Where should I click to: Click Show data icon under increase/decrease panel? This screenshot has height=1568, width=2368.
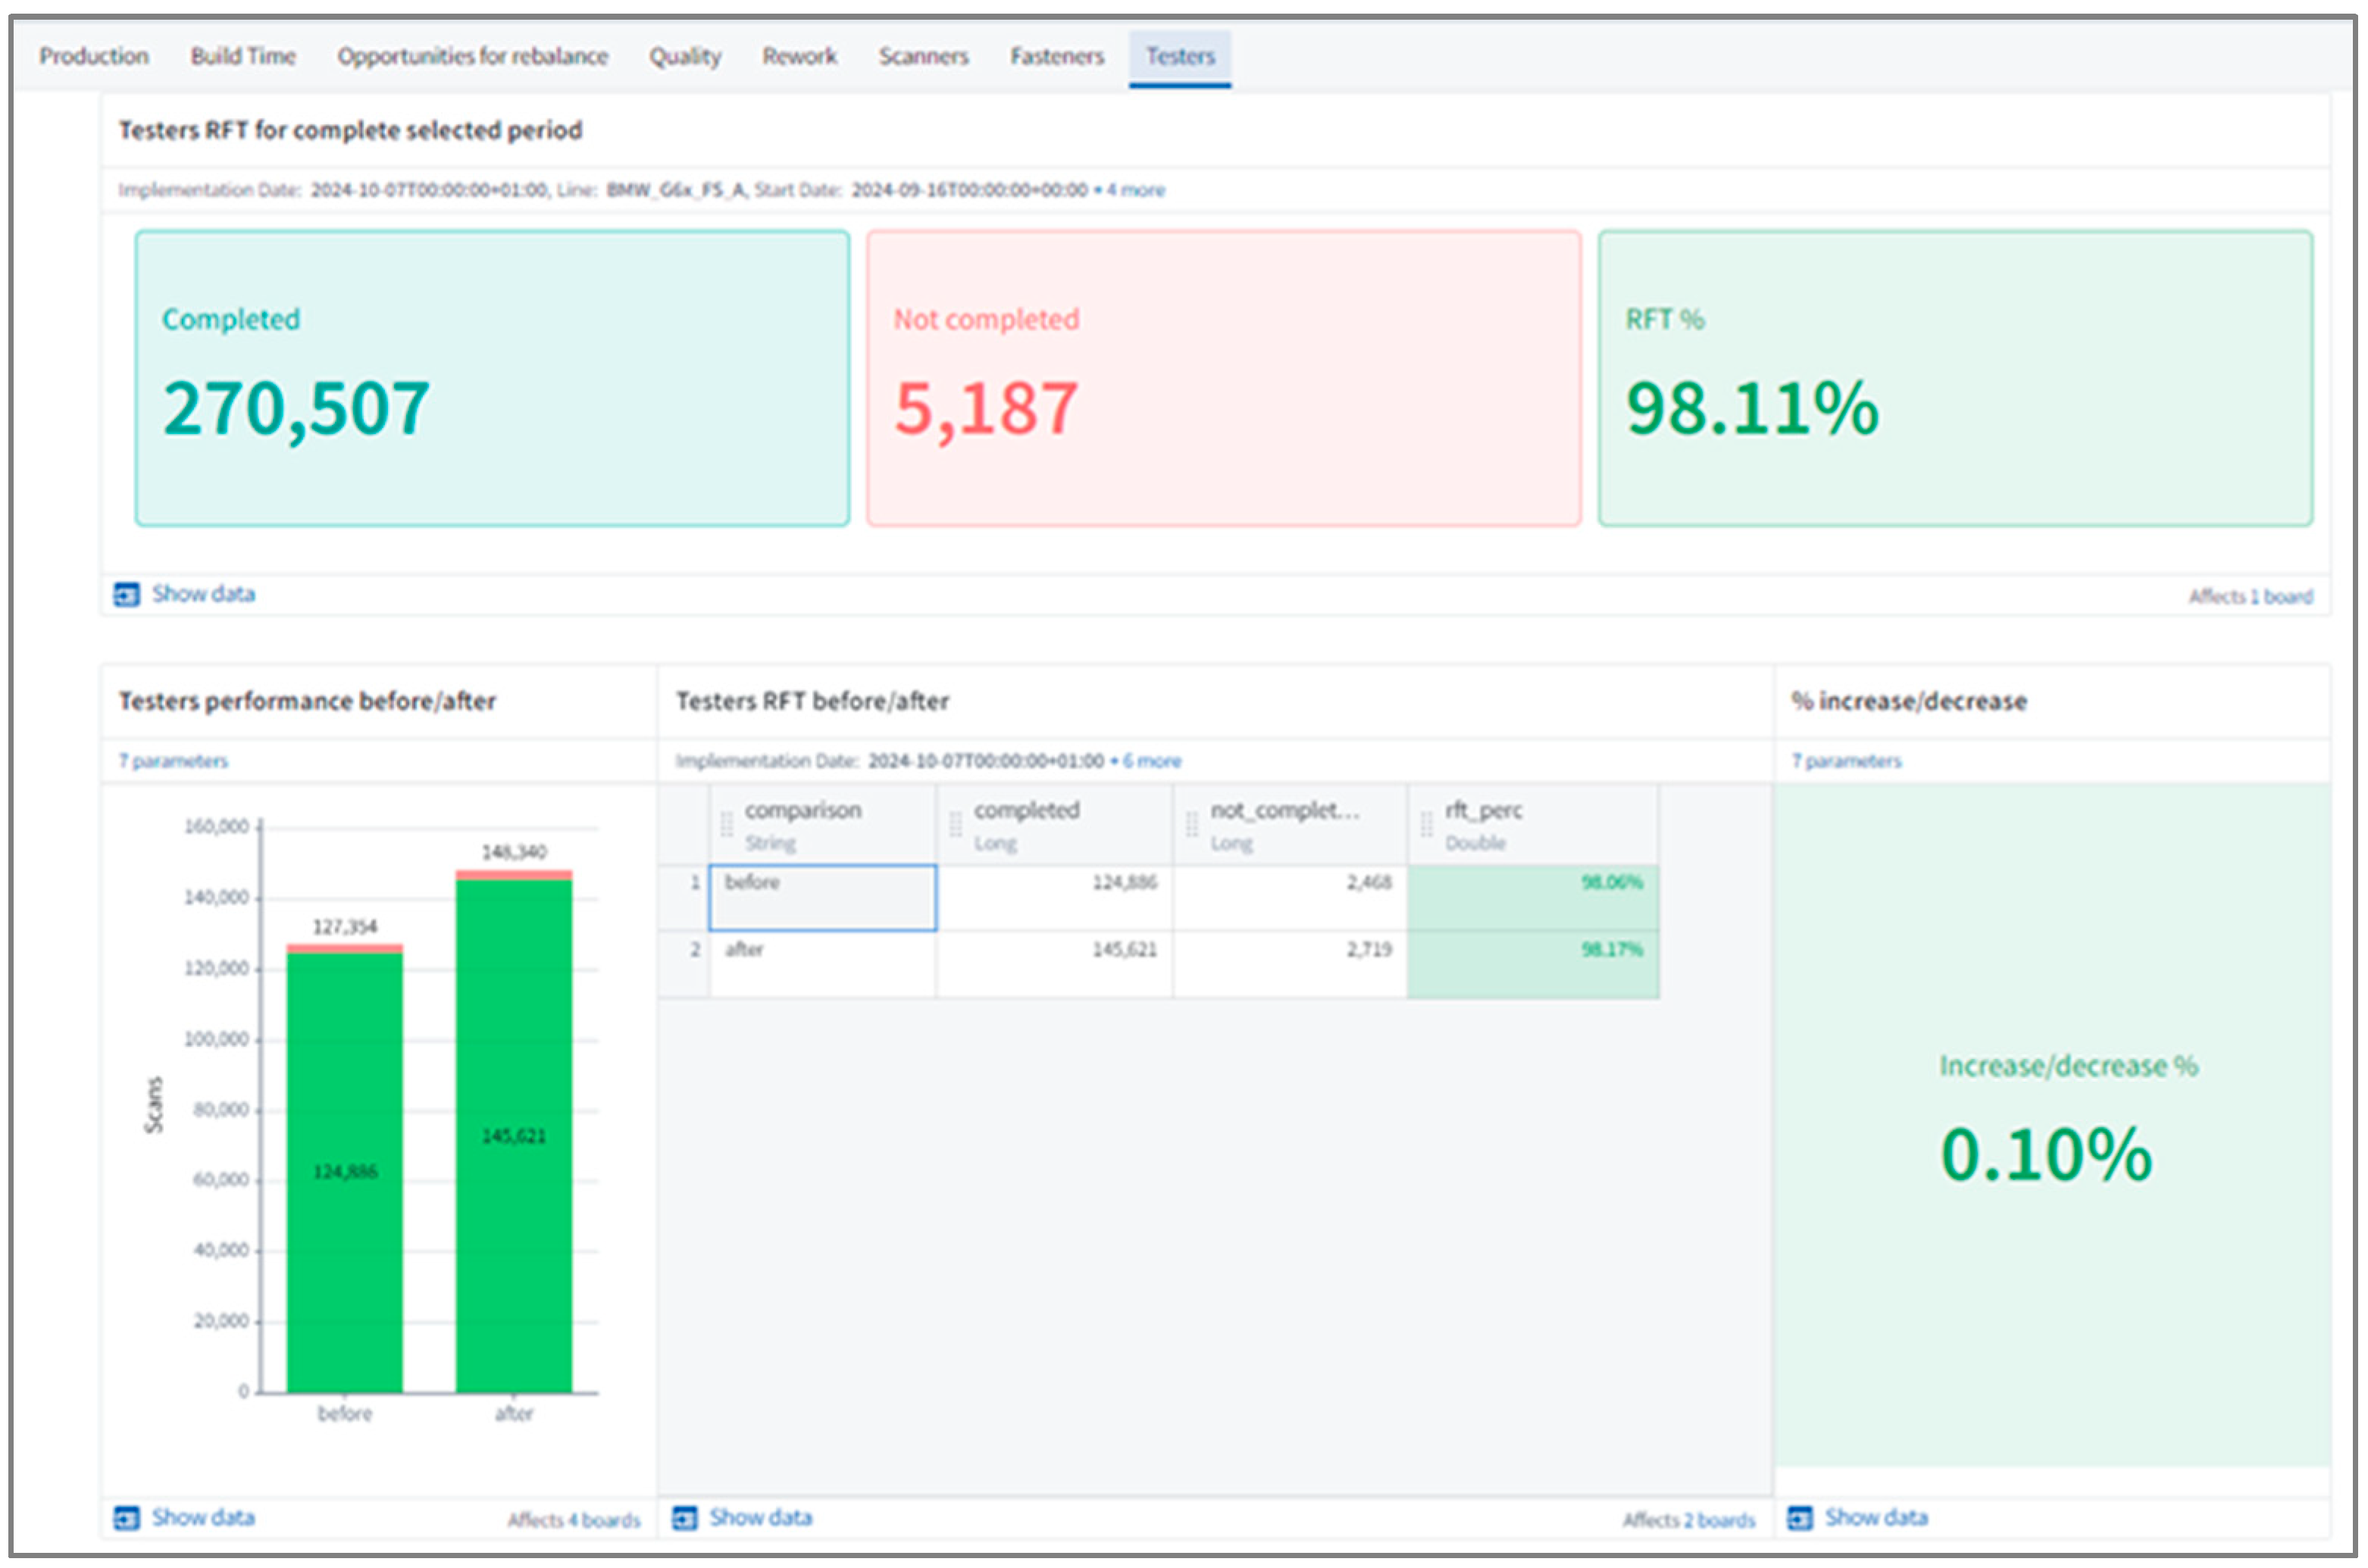[x=1800, y=1518]
